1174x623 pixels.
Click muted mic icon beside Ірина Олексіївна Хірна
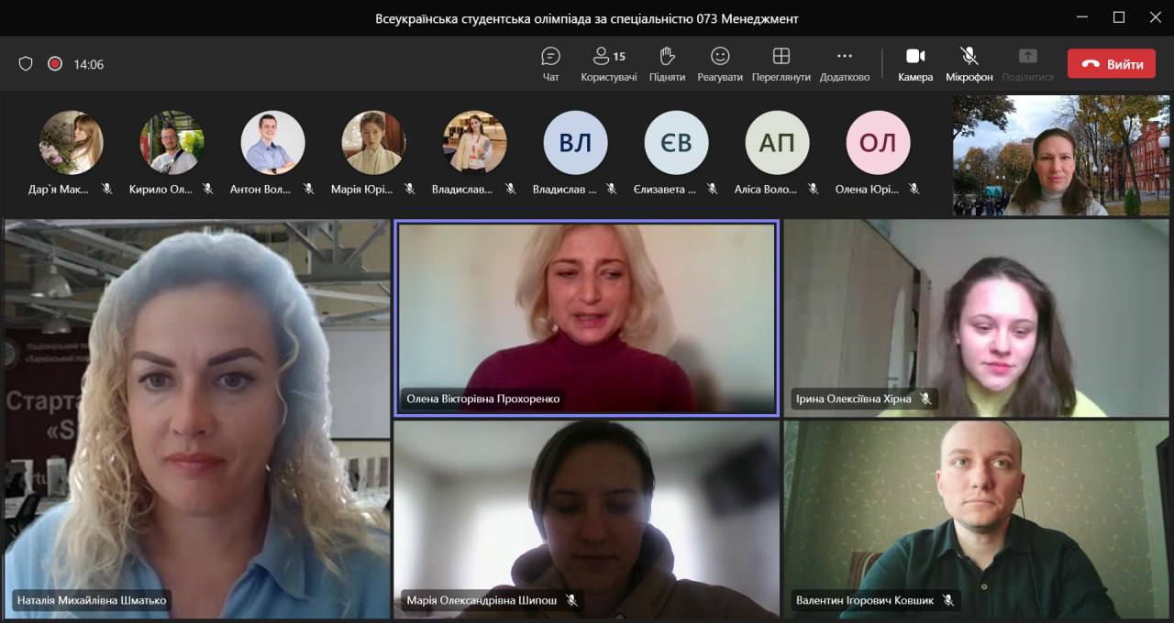coord(925,399)
